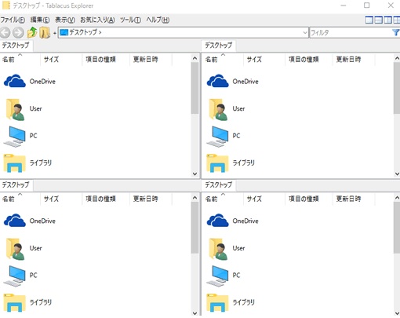Viewport: 400px width, 318px height.
Task: Sort top-left pane by サイズ column
Action: (51, 60)
